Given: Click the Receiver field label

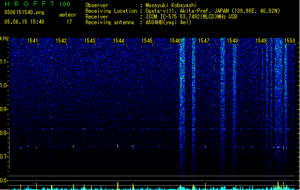Looking at the screenshot, I should click(97, 17).
